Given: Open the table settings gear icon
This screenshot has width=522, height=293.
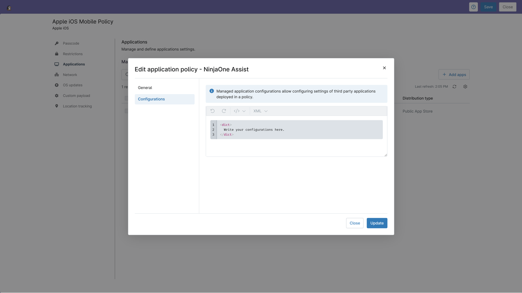Looking at the screenshot, I should pos(465,87).
